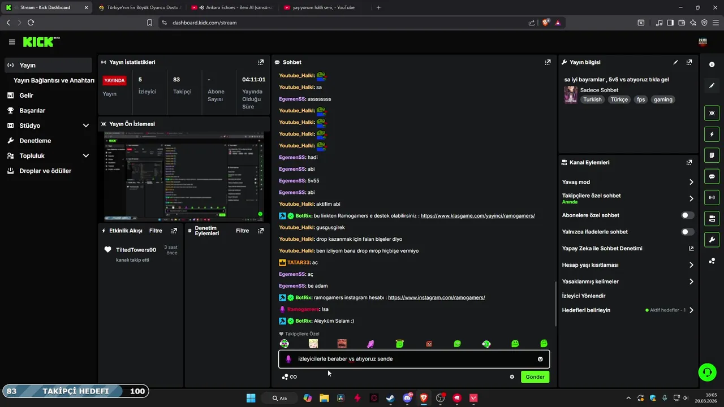Toggle the chat bubble icon in the right sidebar
This screenshot has width=724, height=407.
712,176
